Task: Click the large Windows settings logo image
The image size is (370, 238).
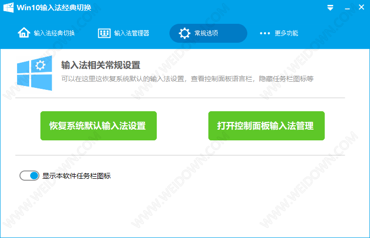Action: [x=35, y=73]
